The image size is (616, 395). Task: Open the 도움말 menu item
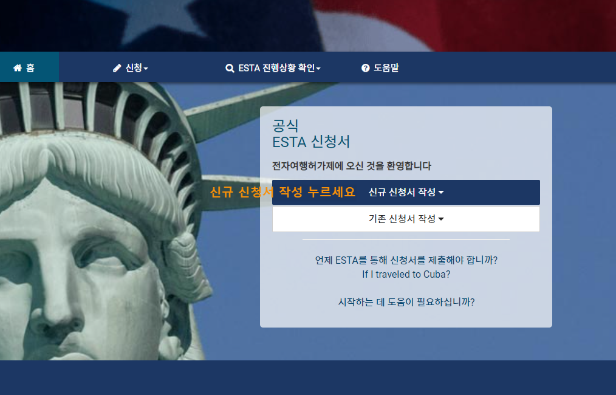[380, 68]
